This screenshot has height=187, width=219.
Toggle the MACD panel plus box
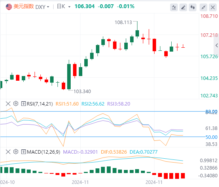click(23, 152)
